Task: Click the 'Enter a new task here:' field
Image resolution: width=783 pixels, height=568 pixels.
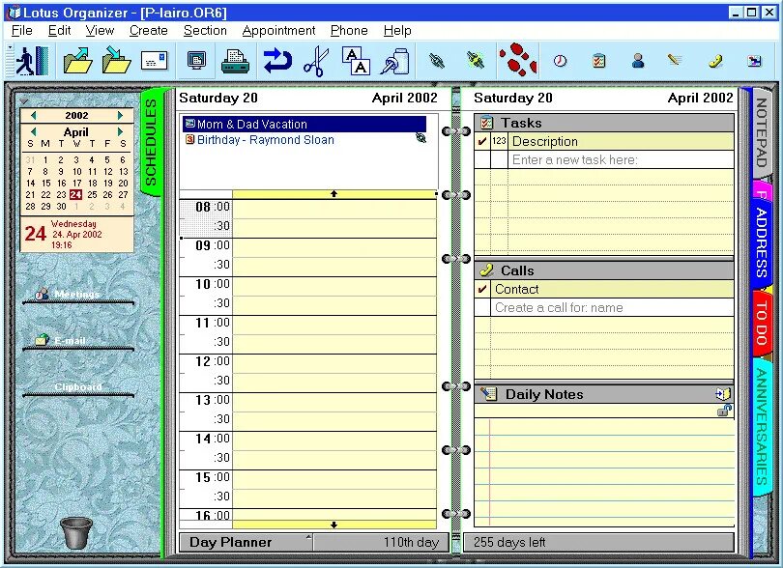Action: 621,159
